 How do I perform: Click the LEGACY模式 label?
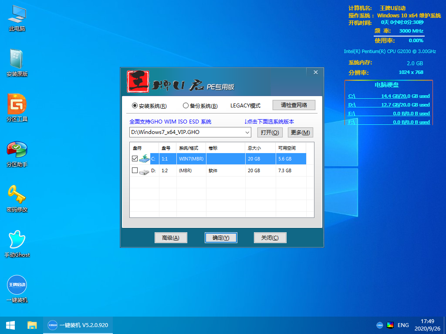245,106
